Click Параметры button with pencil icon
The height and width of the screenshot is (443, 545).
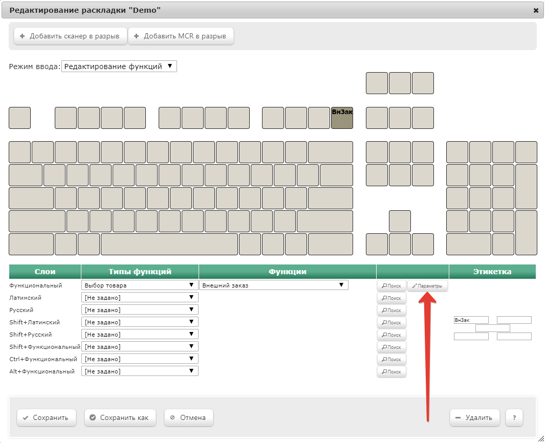[427, 286]
